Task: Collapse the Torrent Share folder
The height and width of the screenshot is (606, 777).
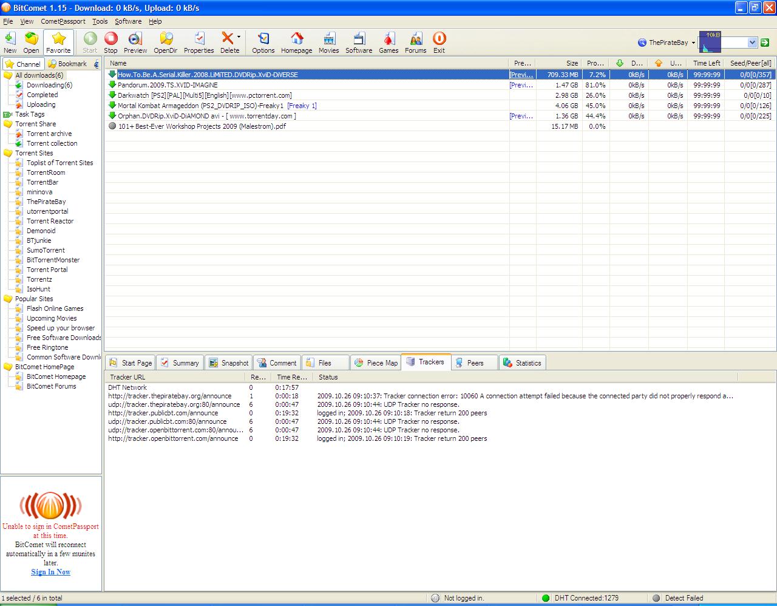Action: pyautogui.click(x=8, y=124)
